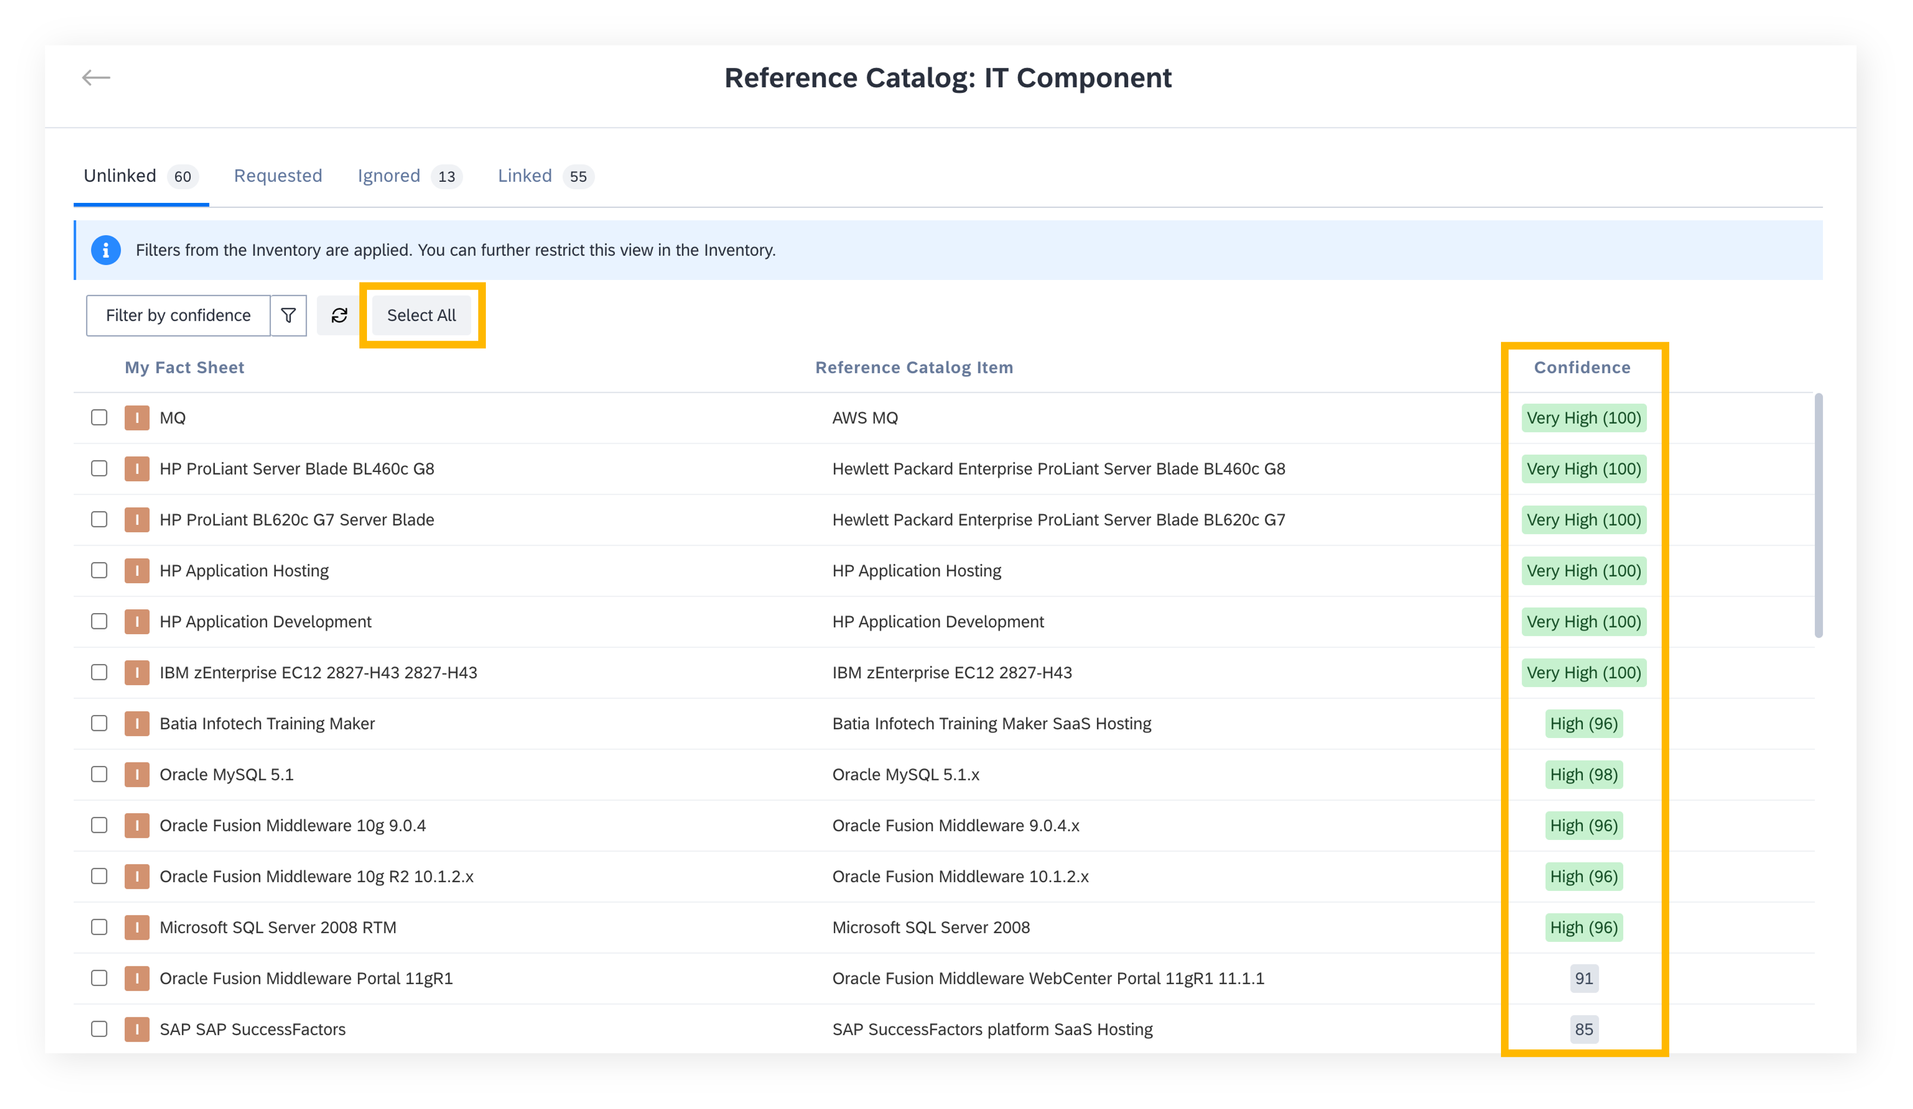The image size is (1913, 1109).
Task: Open the MQ fact sheet name
Action: point(172,418)
